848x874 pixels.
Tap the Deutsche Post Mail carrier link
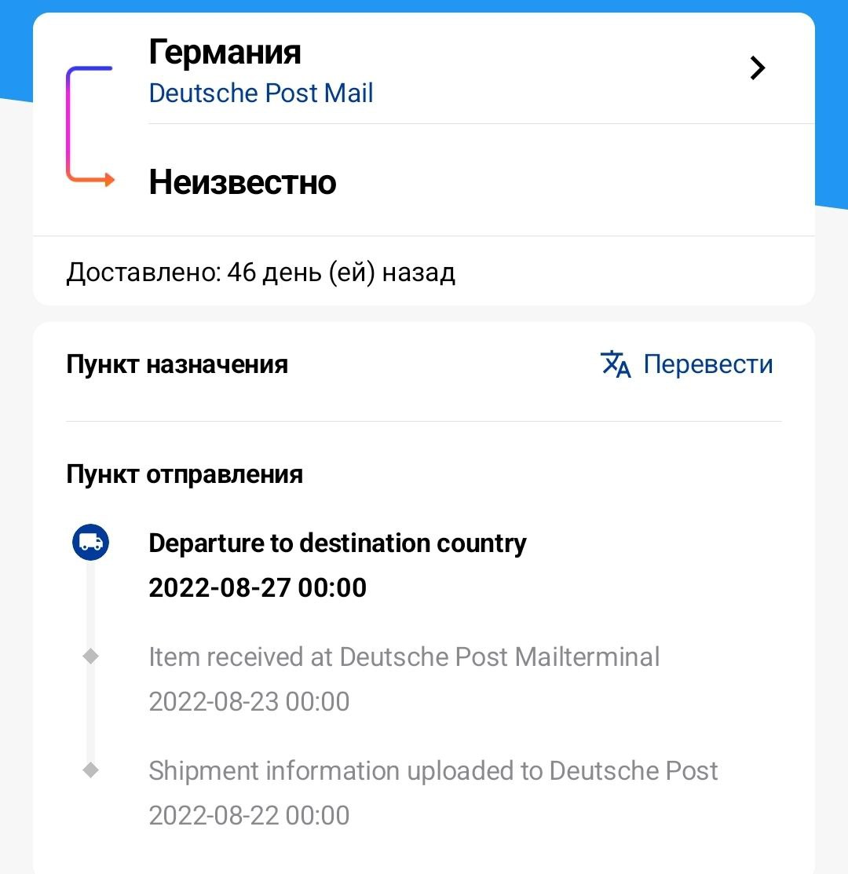point(261,93)
